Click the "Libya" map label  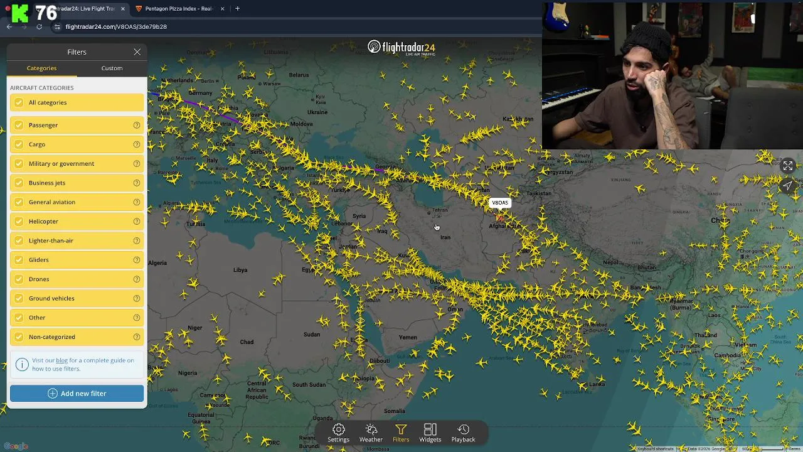pos(240,270)
